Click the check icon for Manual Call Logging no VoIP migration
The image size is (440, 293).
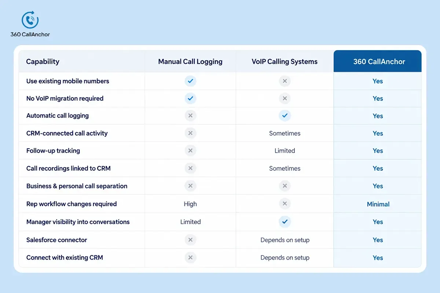point(190,98)
